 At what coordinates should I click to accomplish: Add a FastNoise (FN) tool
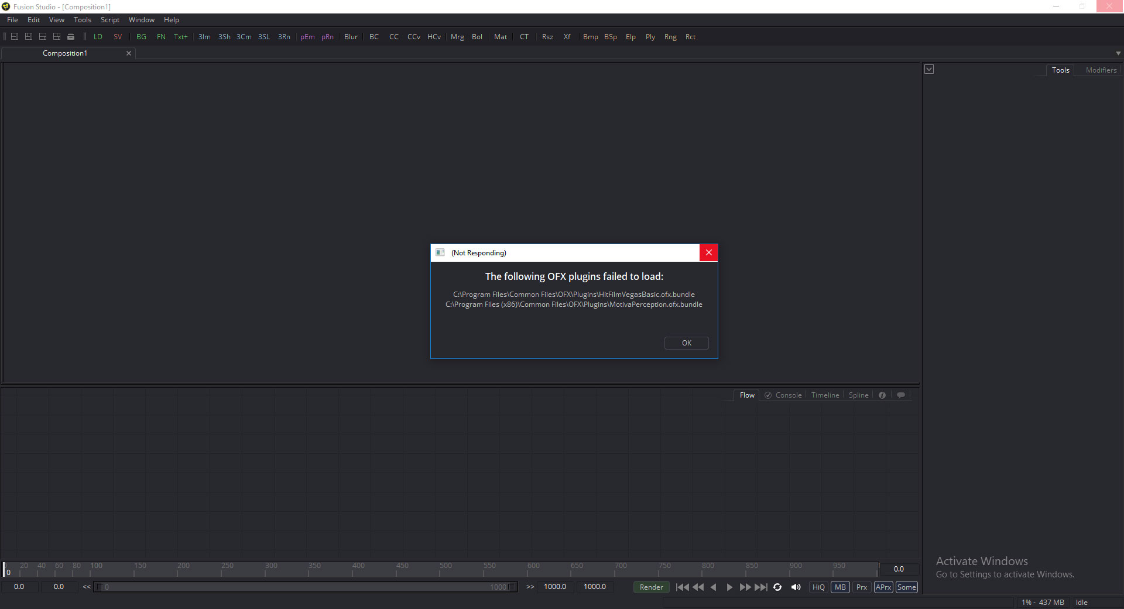click(x=161, y=37)
